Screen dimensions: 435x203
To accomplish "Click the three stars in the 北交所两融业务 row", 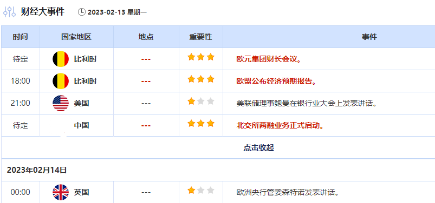I will click(x=201, y=123).
